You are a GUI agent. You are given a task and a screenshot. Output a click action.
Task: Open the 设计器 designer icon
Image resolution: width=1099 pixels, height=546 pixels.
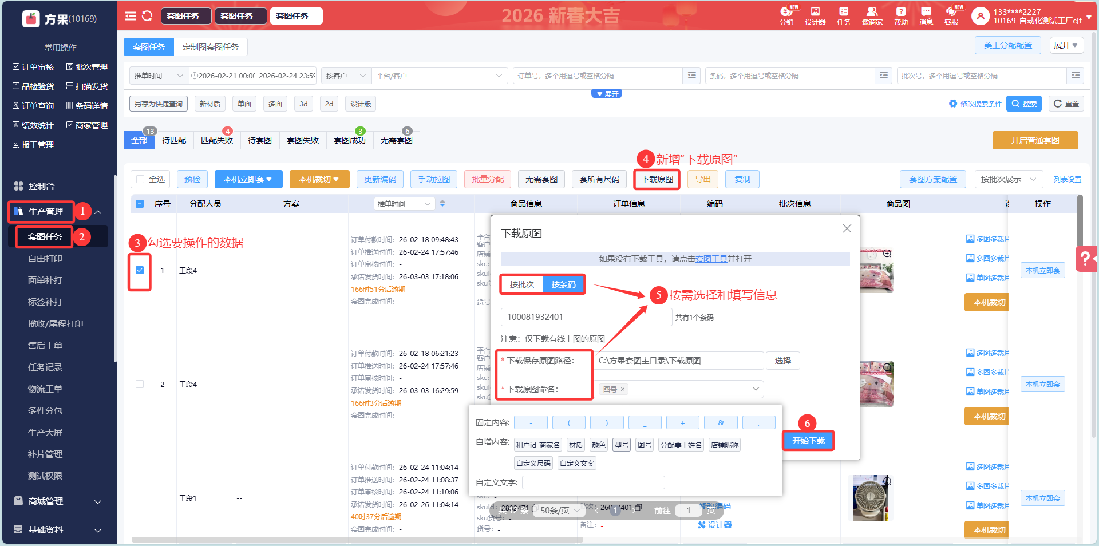pos(815,15)
